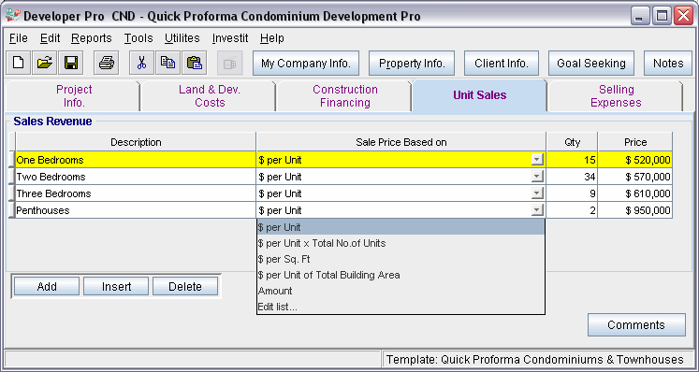The image size is (699, 372).
Task: Click quantity cell showing 15
Action: (x=572, y=160)
